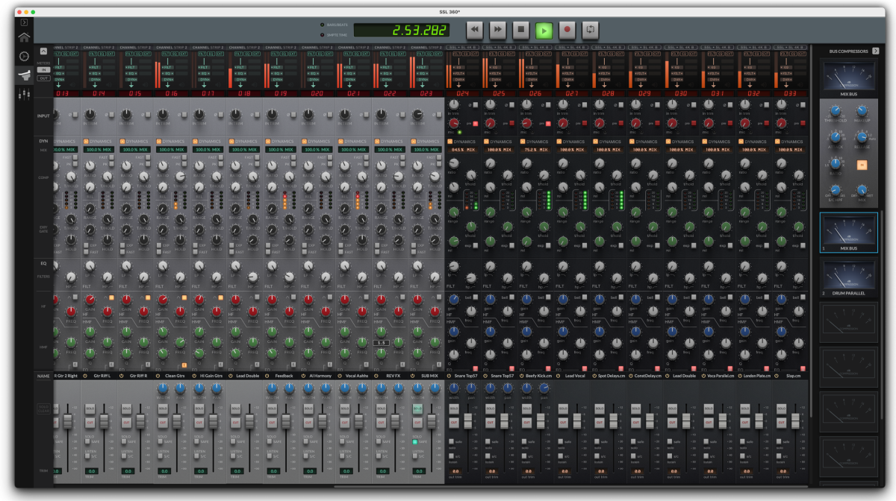Toggle METERS to OUT on the left panel
The height and width of the screenshot is (501, 896).
pos(44,78)
